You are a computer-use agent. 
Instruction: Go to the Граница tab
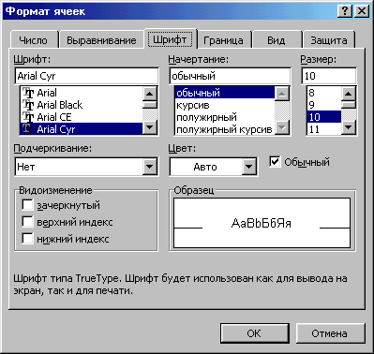[x=223, y=40]
